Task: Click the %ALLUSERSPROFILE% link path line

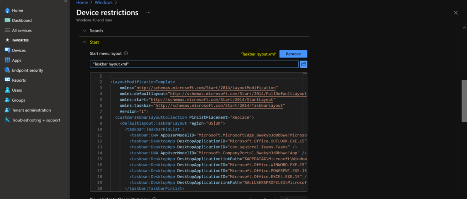Action: [218, 182]
